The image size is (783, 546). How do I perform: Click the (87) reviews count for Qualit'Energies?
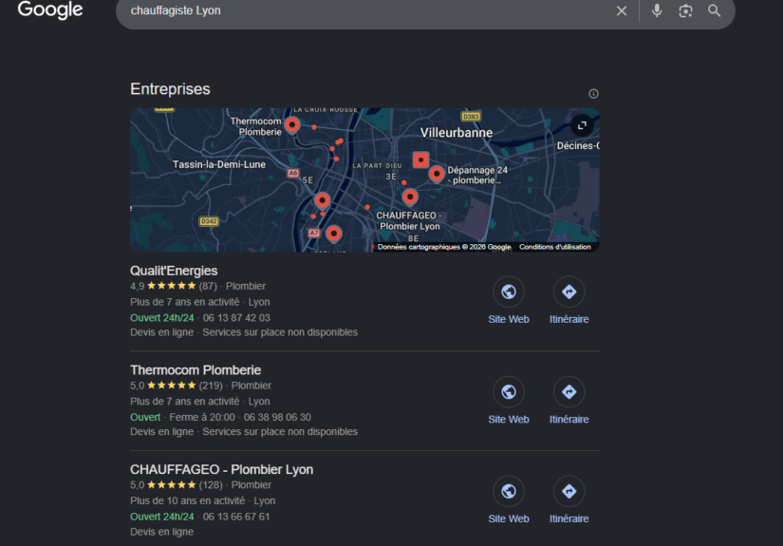208,286
